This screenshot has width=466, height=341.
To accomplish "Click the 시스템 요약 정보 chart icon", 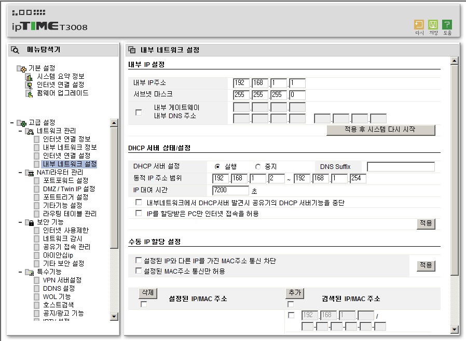I will click(29, 77).
